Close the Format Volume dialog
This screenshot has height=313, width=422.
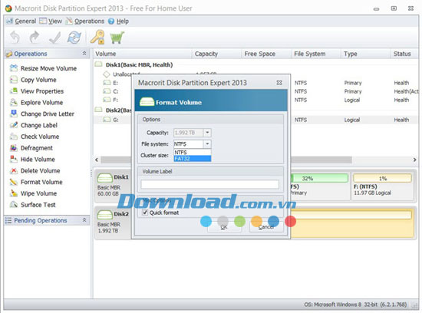(279, 83)
